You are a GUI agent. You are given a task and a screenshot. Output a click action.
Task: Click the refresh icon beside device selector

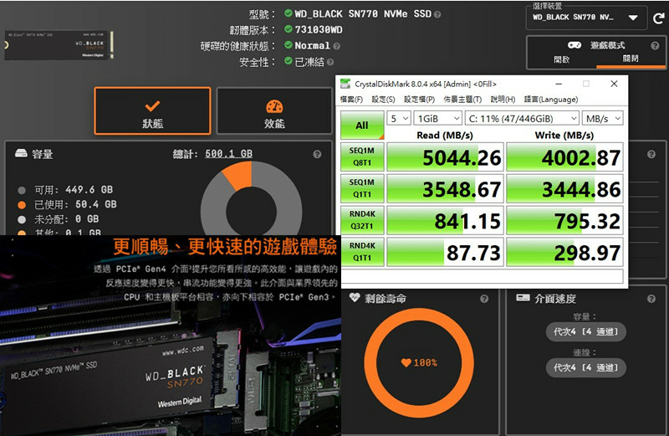coord(659,18)
